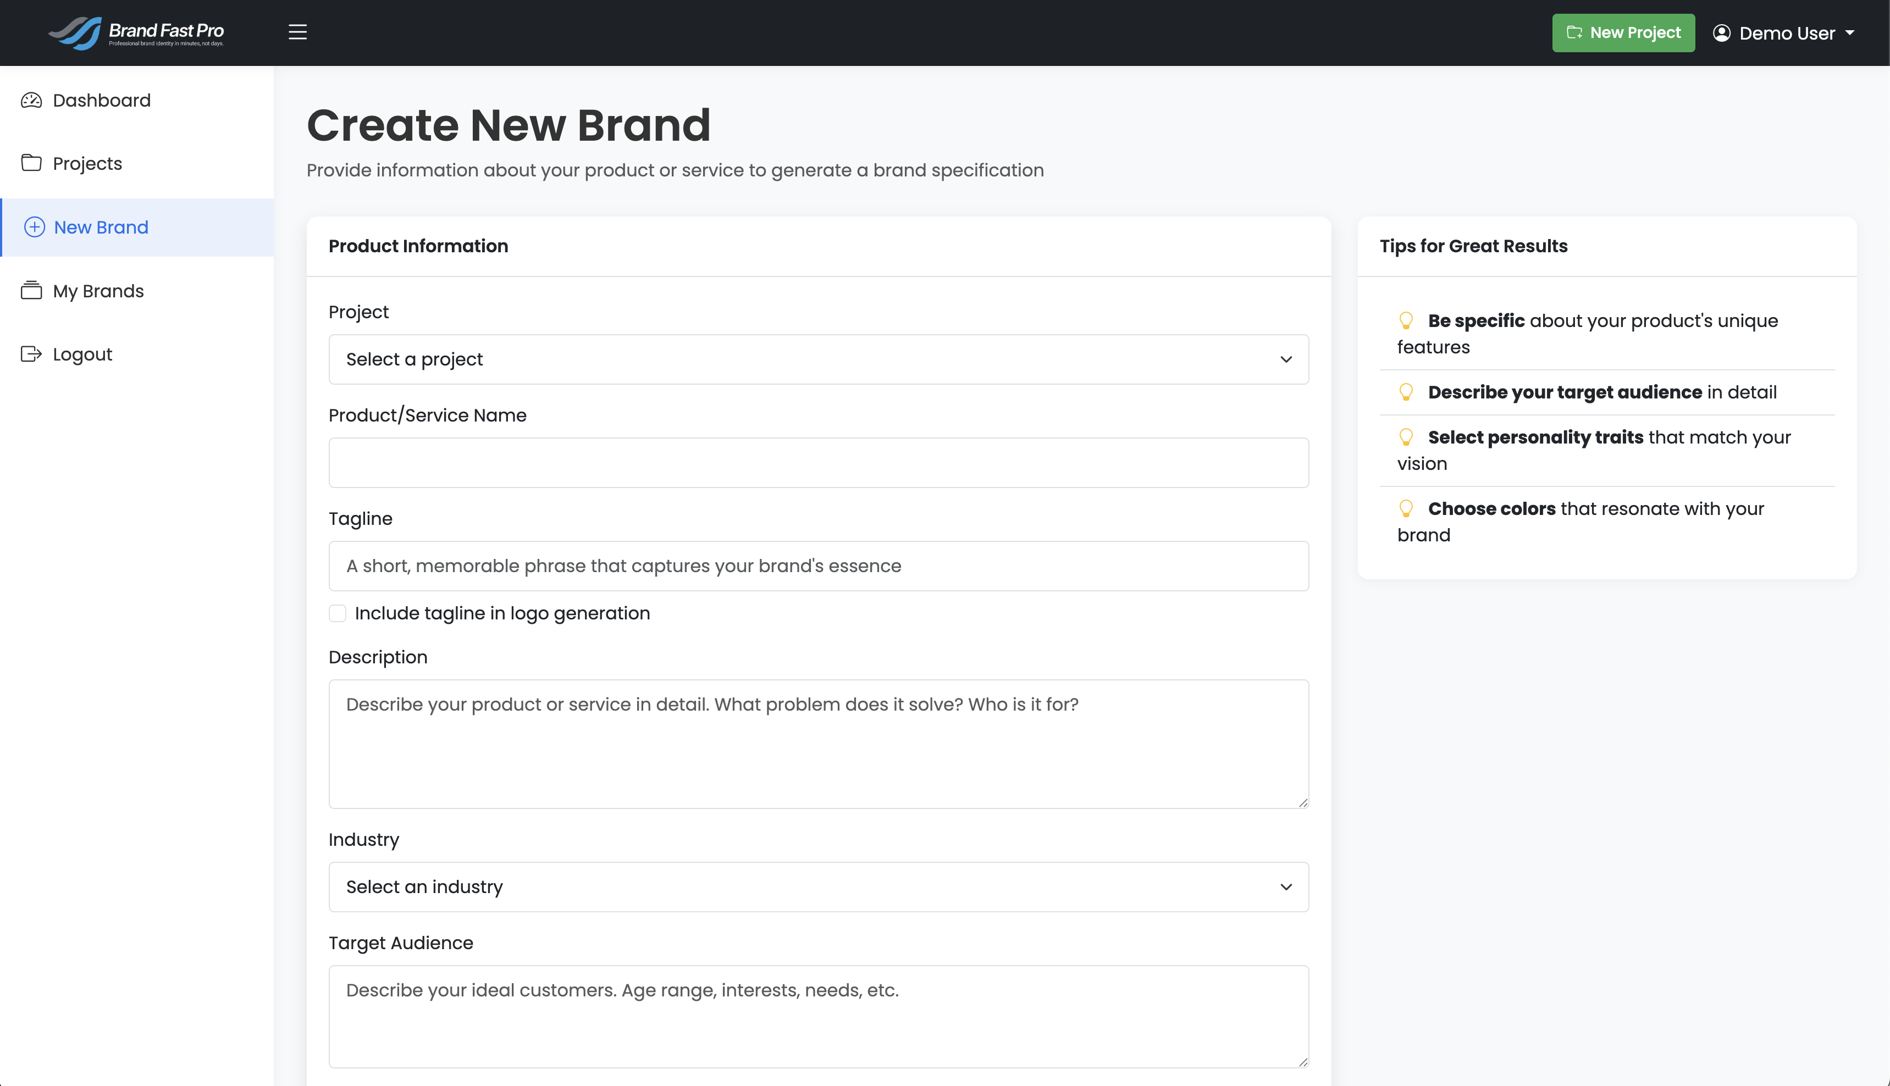Viewport: 1890px width, 1086px height.
Task: Click into the Tagline input field
Action: 818,566
